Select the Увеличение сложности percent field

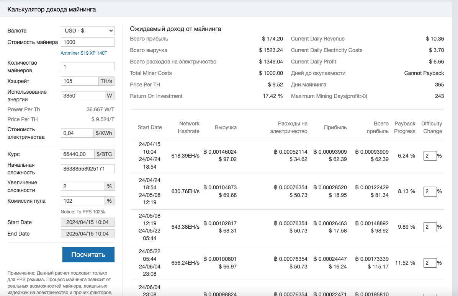(83, 186)
